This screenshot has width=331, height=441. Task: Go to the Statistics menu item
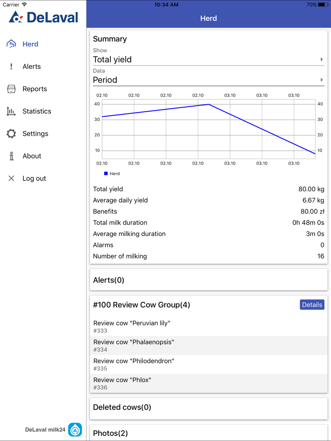(x=37, y=111)
